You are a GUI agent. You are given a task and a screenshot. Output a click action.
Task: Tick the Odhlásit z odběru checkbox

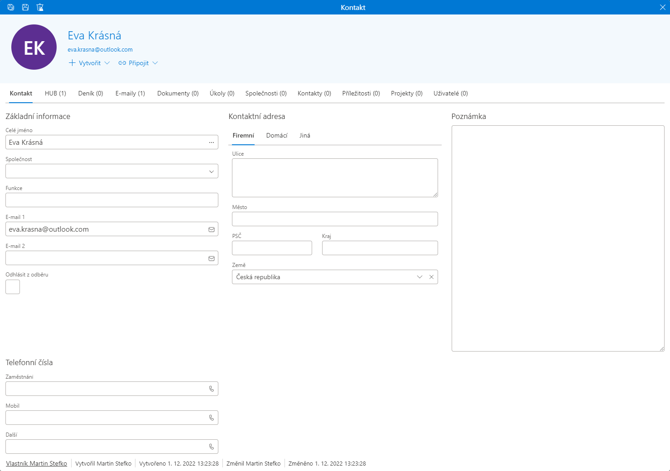pyautogui.click(x=13, y=287)
